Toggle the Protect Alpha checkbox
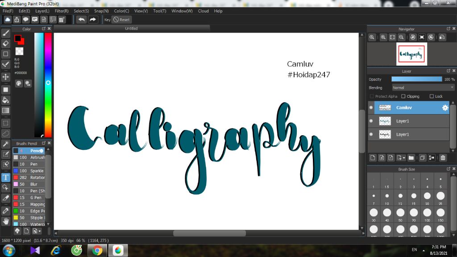 372,96
